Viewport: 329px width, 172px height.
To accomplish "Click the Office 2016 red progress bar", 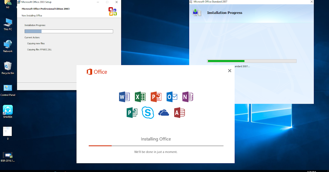I will 100,146.
